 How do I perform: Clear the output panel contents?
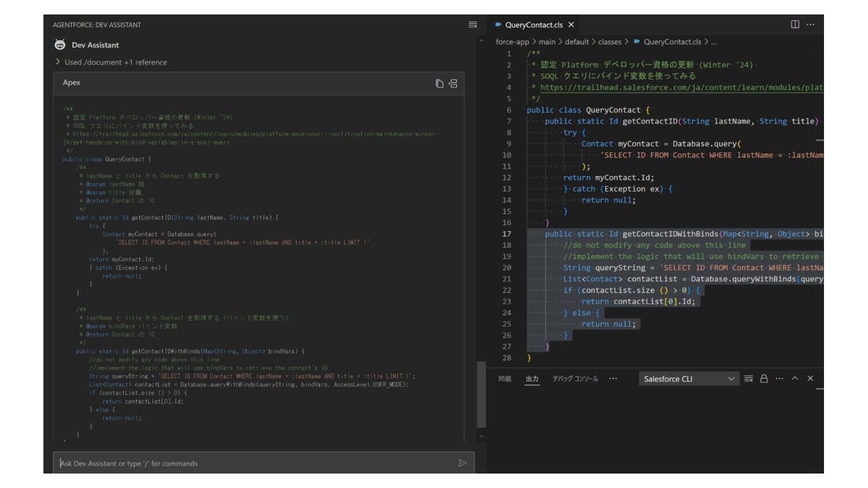[749, 378]
